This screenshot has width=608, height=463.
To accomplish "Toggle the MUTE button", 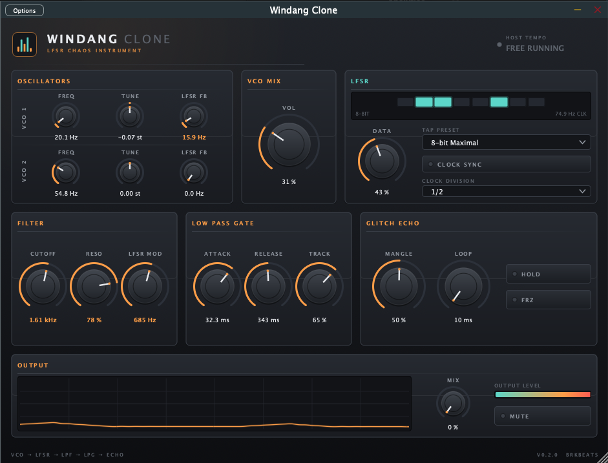I will click(x=543, y=416).
